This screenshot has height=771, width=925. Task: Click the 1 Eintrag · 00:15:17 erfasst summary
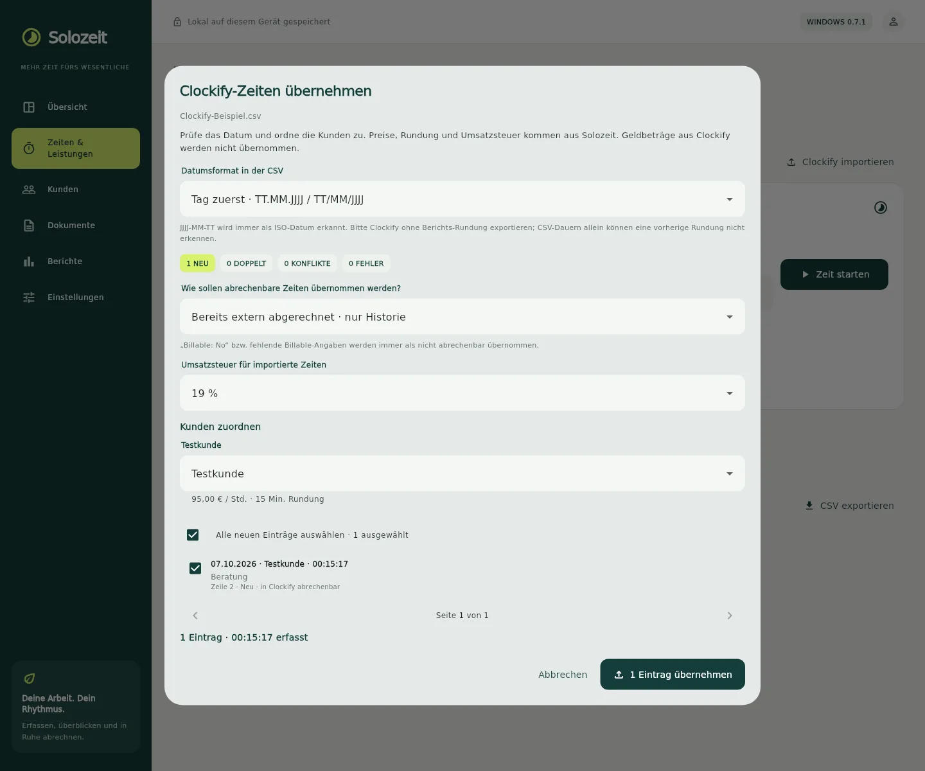(x=244, y=637)
